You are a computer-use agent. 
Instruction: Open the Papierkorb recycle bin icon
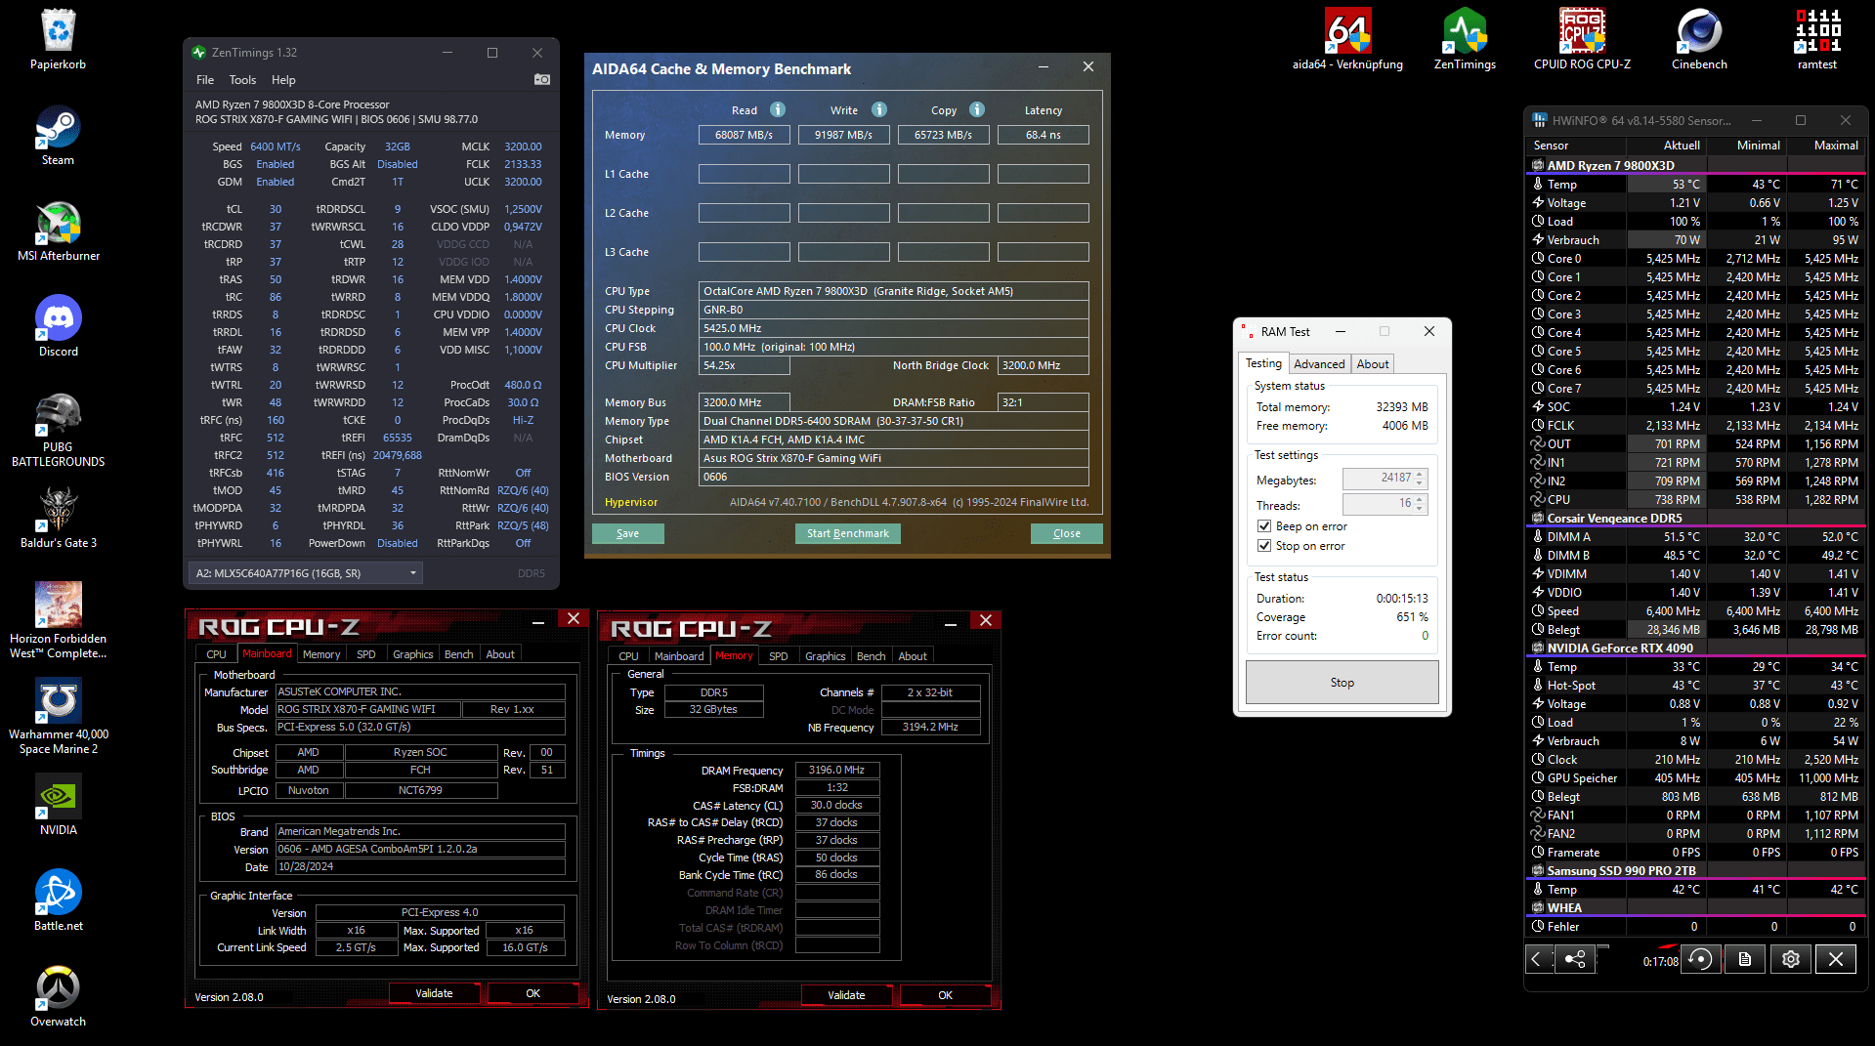59,39
